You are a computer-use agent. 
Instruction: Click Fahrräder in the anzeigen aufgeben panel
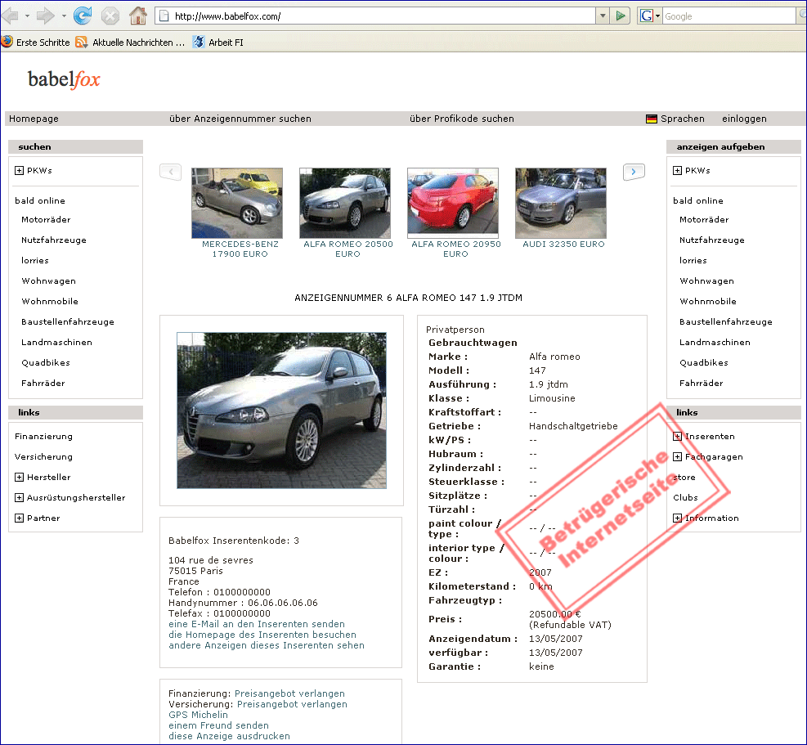coord(701,384)
